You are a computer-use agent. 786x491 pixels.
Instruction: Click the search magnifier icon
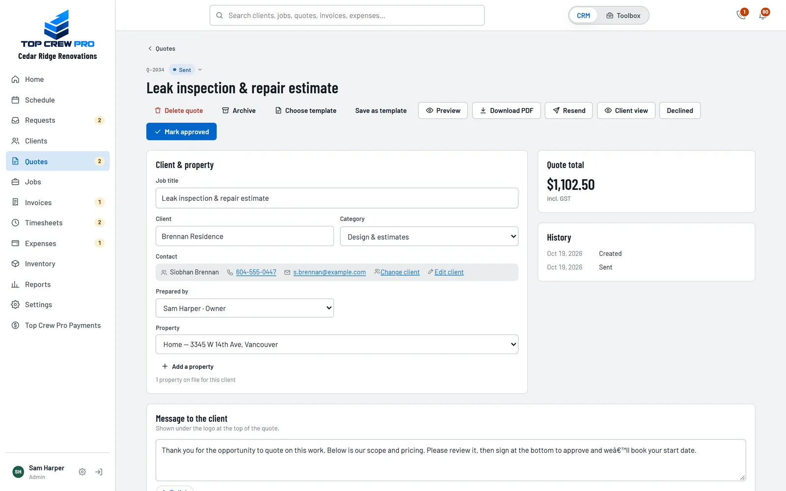click(x=220, y=15)
